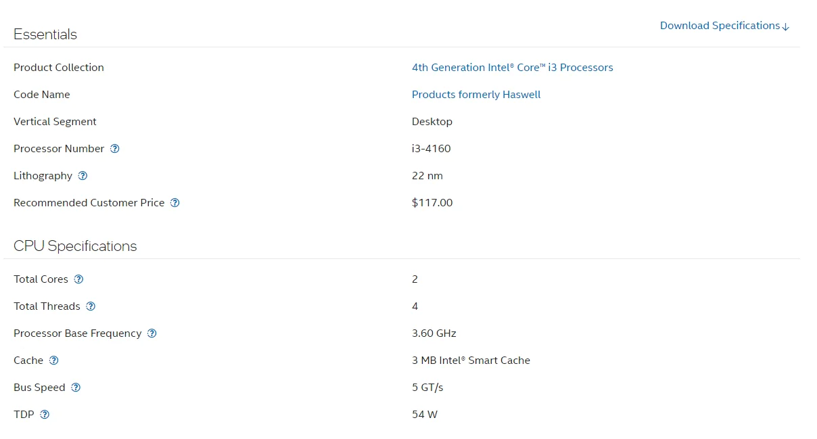Screen dimensions: 817x439
Task: Click the 54 W TDP value
Action: point(425,415)
